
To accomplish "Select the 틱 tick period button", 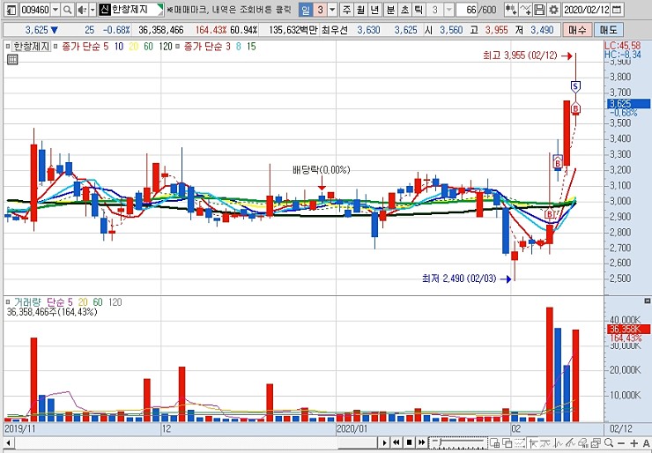I will point(419,10).
